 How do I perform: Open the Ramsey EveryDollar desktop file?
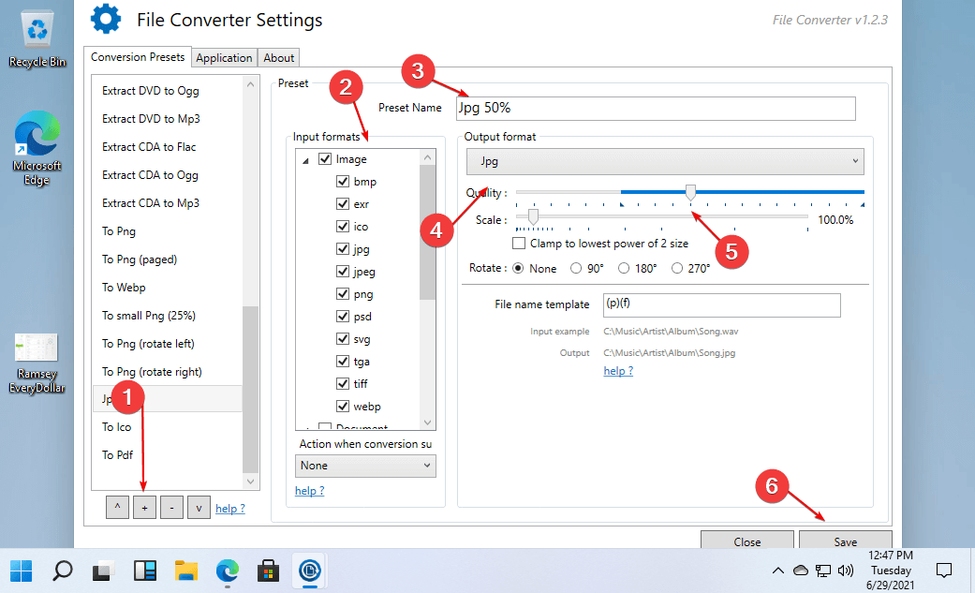tap(37, 363)
